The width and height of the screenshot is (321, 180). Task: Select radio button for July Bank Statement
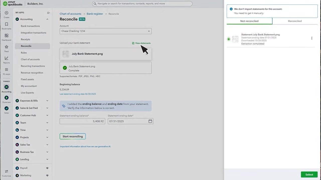pos(229,39)
